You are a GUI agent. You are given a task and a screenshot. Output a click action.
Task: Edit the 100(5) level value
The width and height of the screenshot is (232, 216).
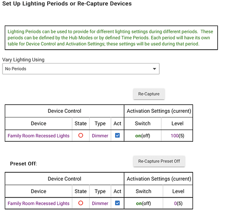click(177, 136)
